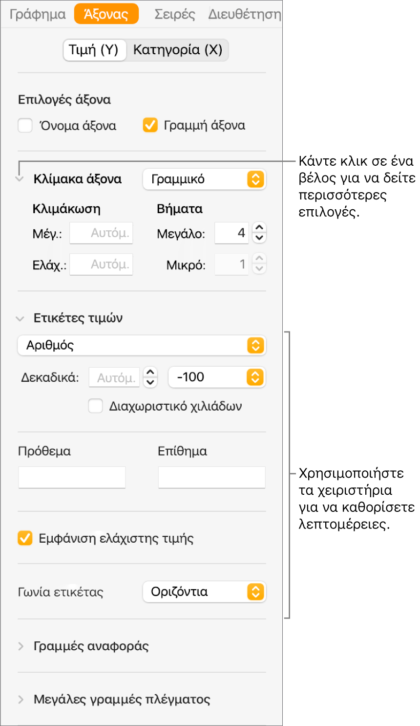Uncheck Εμφάνιση ελάχιστης τιμής
Screen dimensions: 420x726
pyautogui.click(x=25, y=538)
